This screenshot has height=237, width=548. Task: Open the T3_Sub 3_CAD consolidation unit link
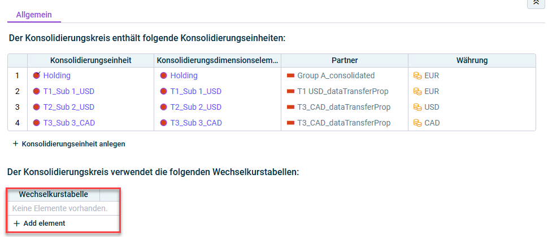coord(69,123)
